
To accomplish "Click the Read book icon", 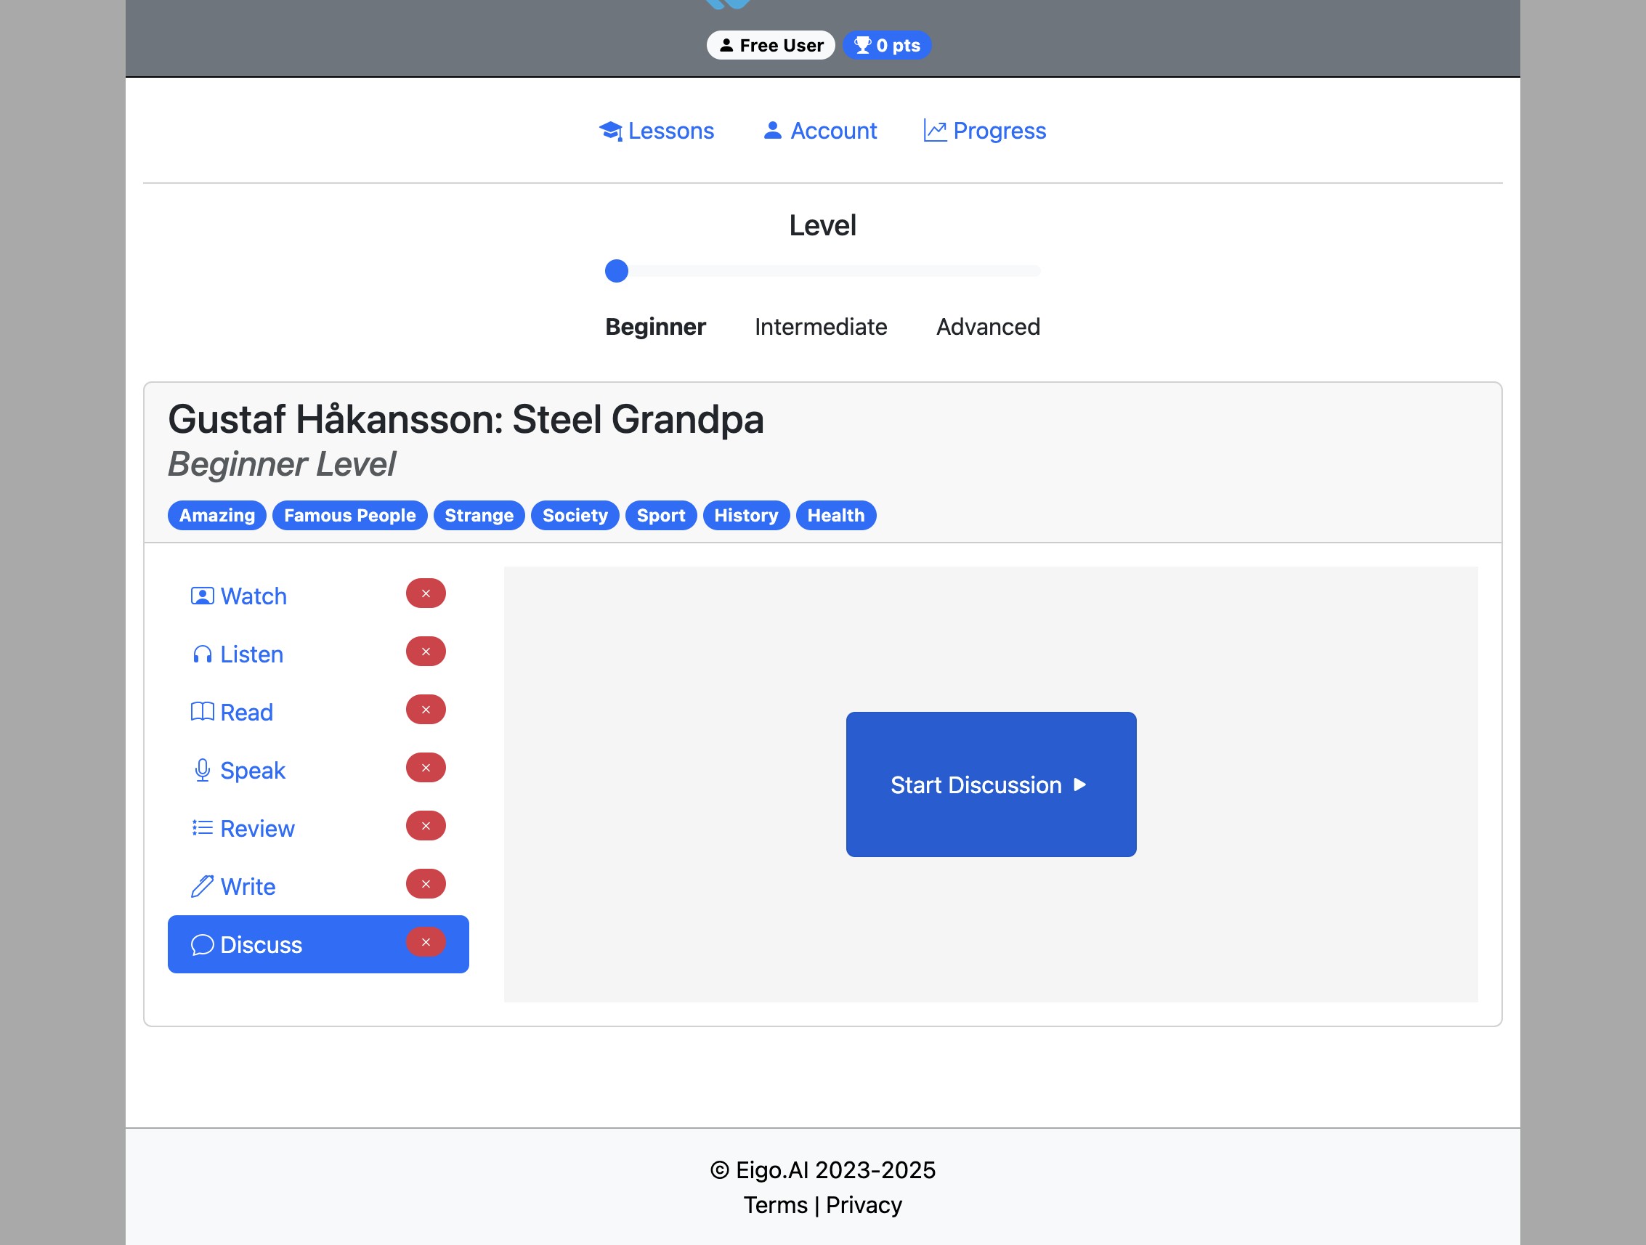I will coord(203,712).
